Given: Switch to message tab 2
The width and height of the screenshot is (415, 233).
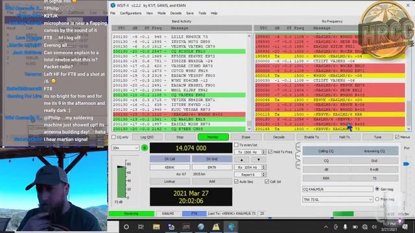Looking at the screenshot, I should coord(298,157).
